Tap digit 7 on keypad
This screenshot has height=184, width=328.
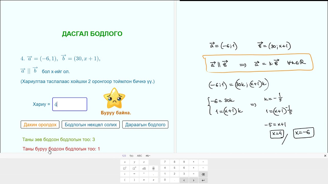click(x=165, y=162)
